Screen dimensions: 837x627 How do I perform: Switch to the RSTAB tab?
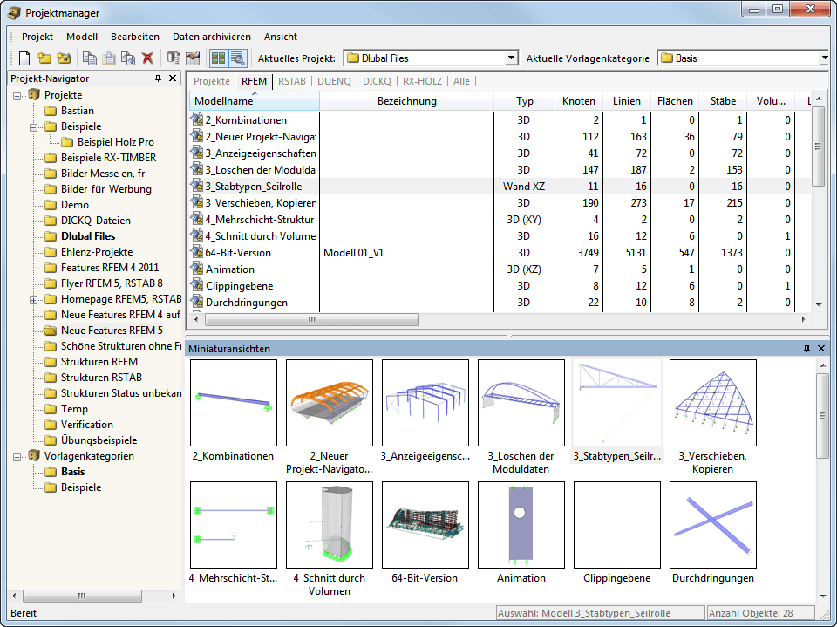(x=292, y=81)
